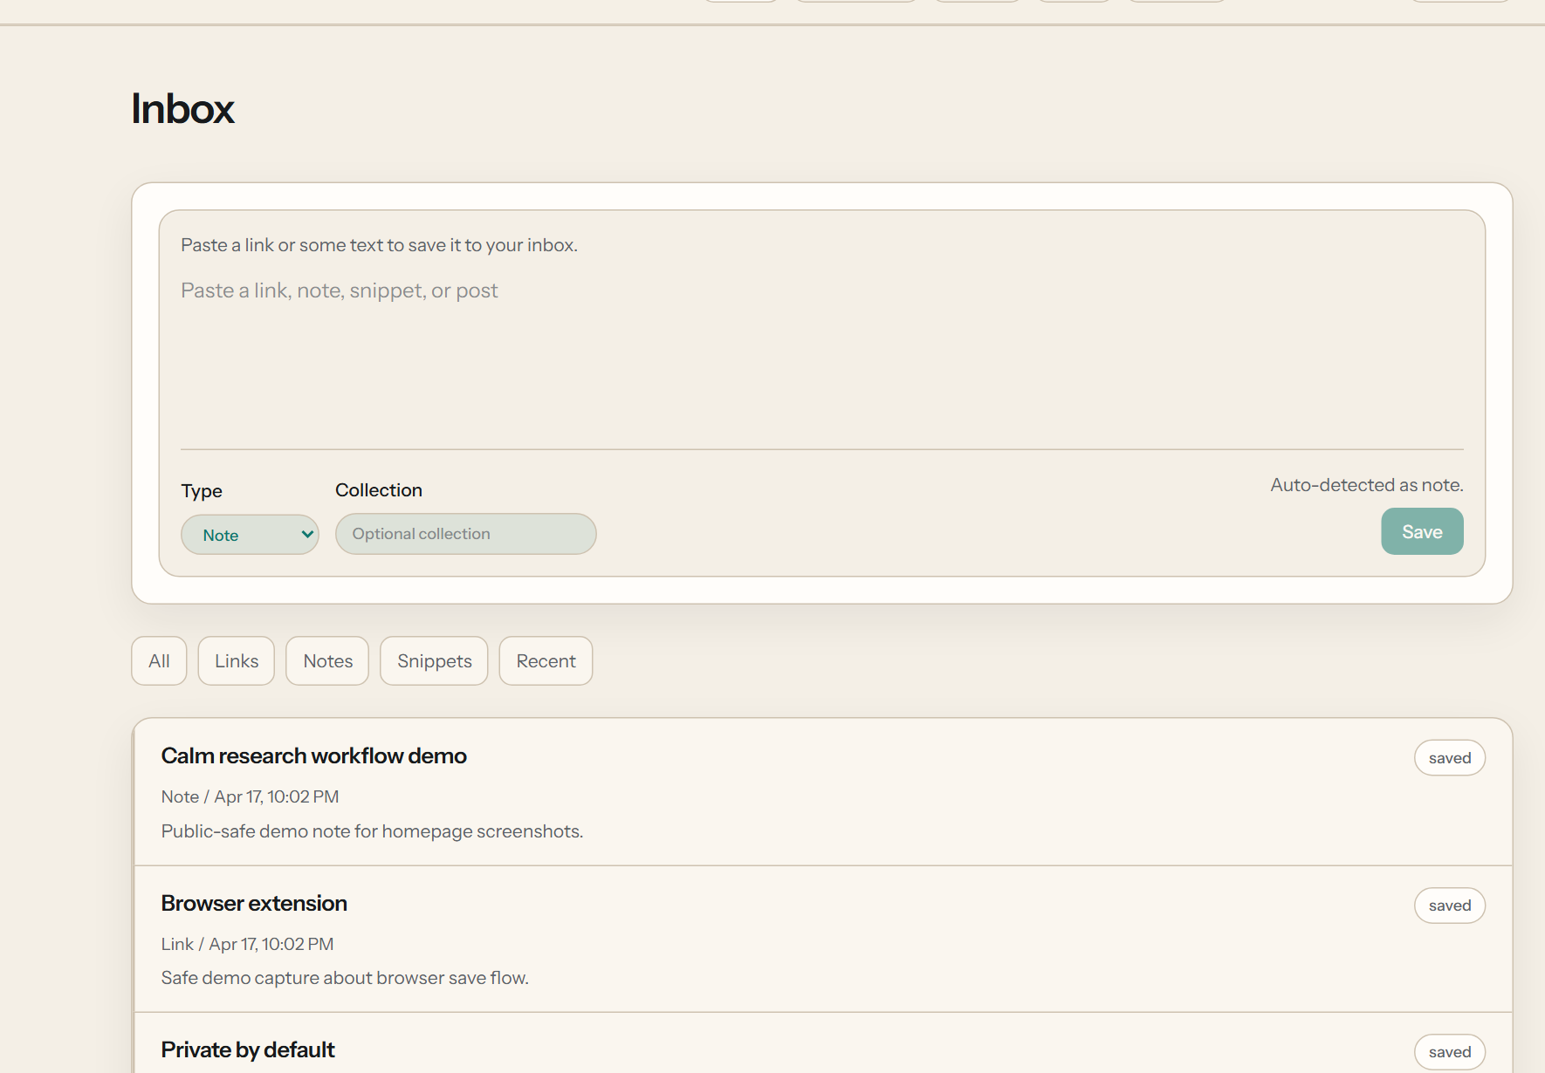This screenshot has width=1545, height=1073.
Task: Toggle saved on Private by default
Action: 1449,1051
